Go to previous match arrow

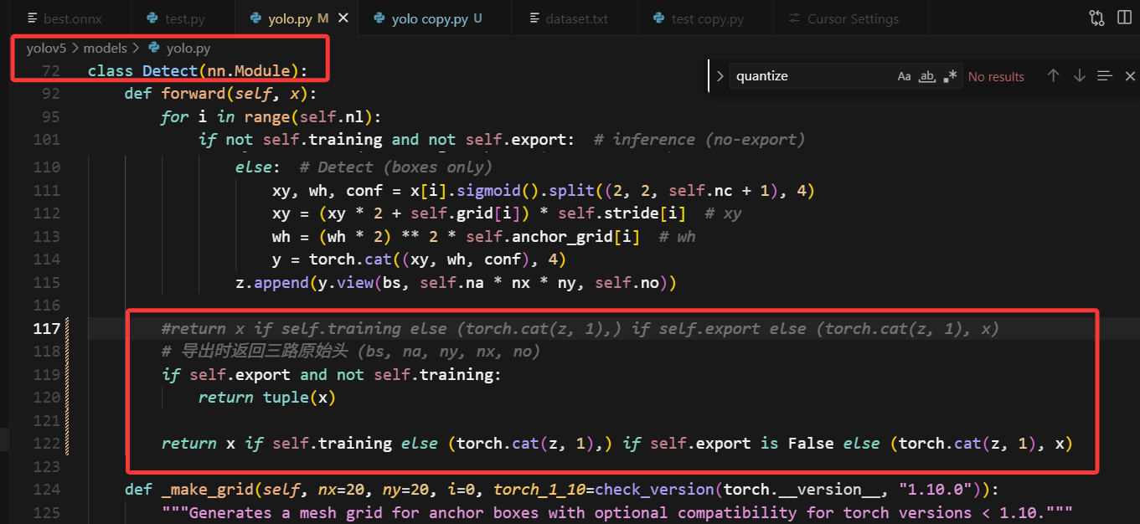pyautogui.click(x=1054, y=76)
